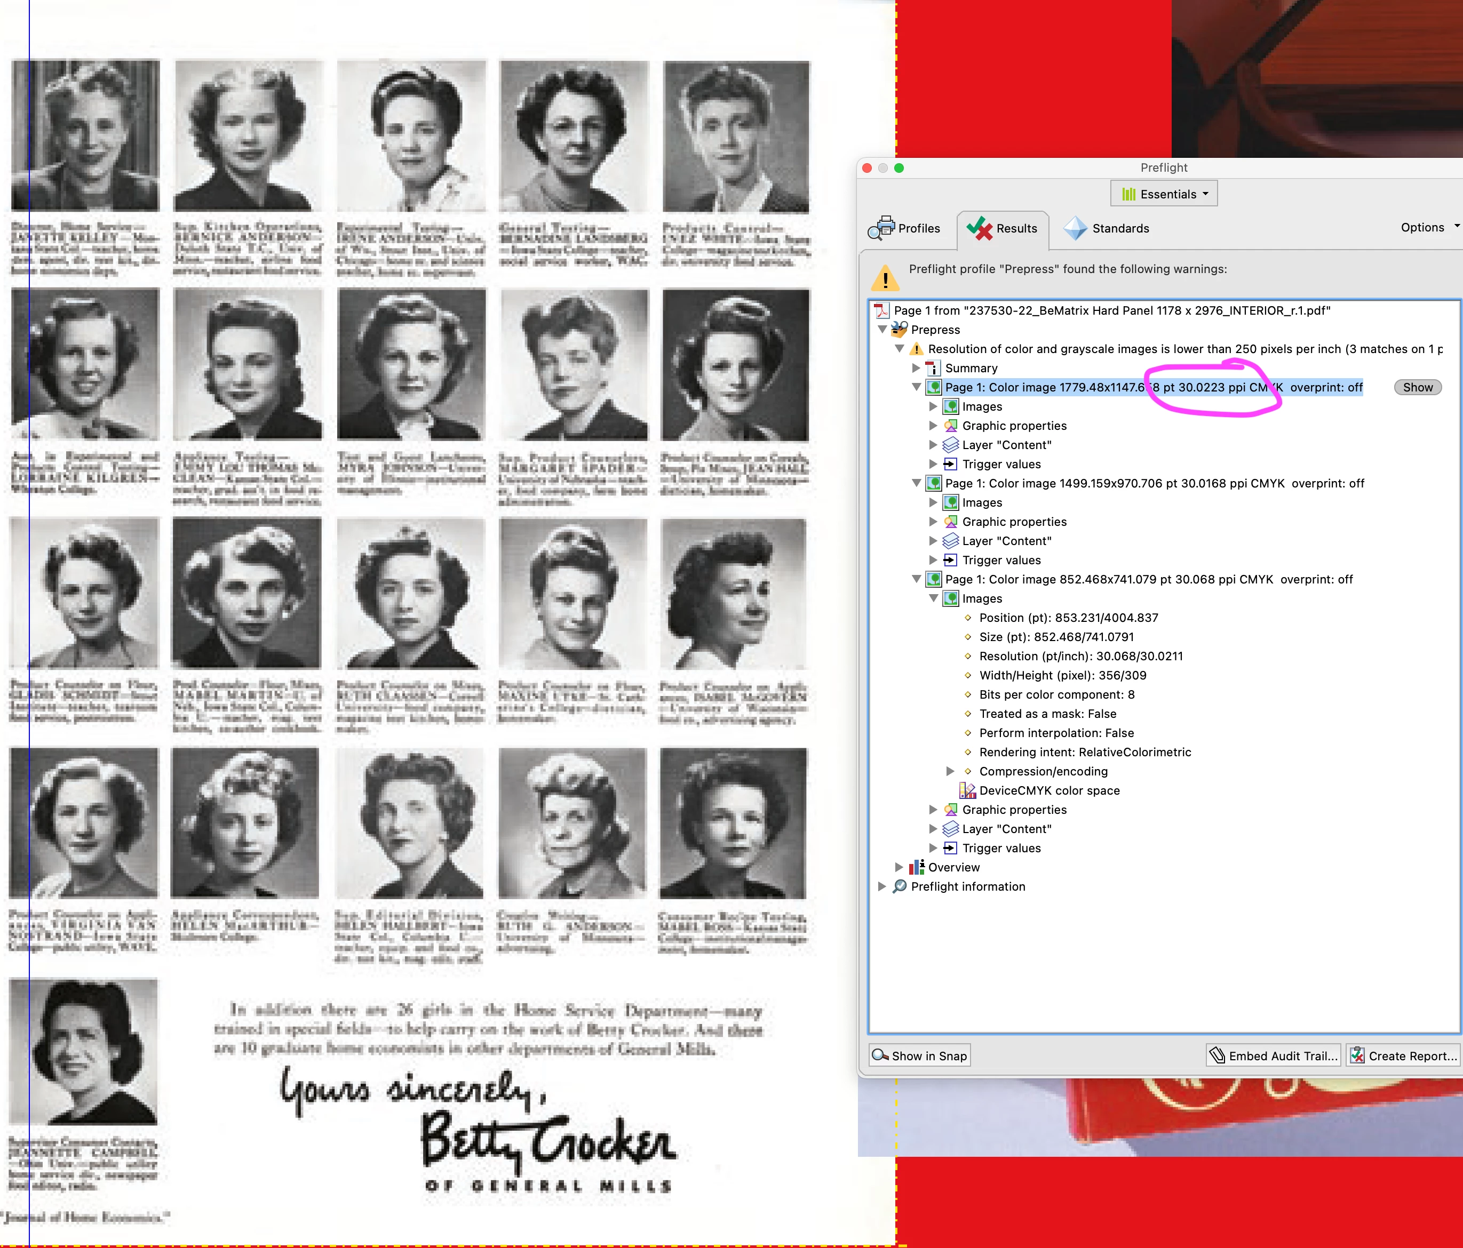Expand the Compression/encoding entry
The height and width of the screenshot is (1248, 1463).
(950, 772)
